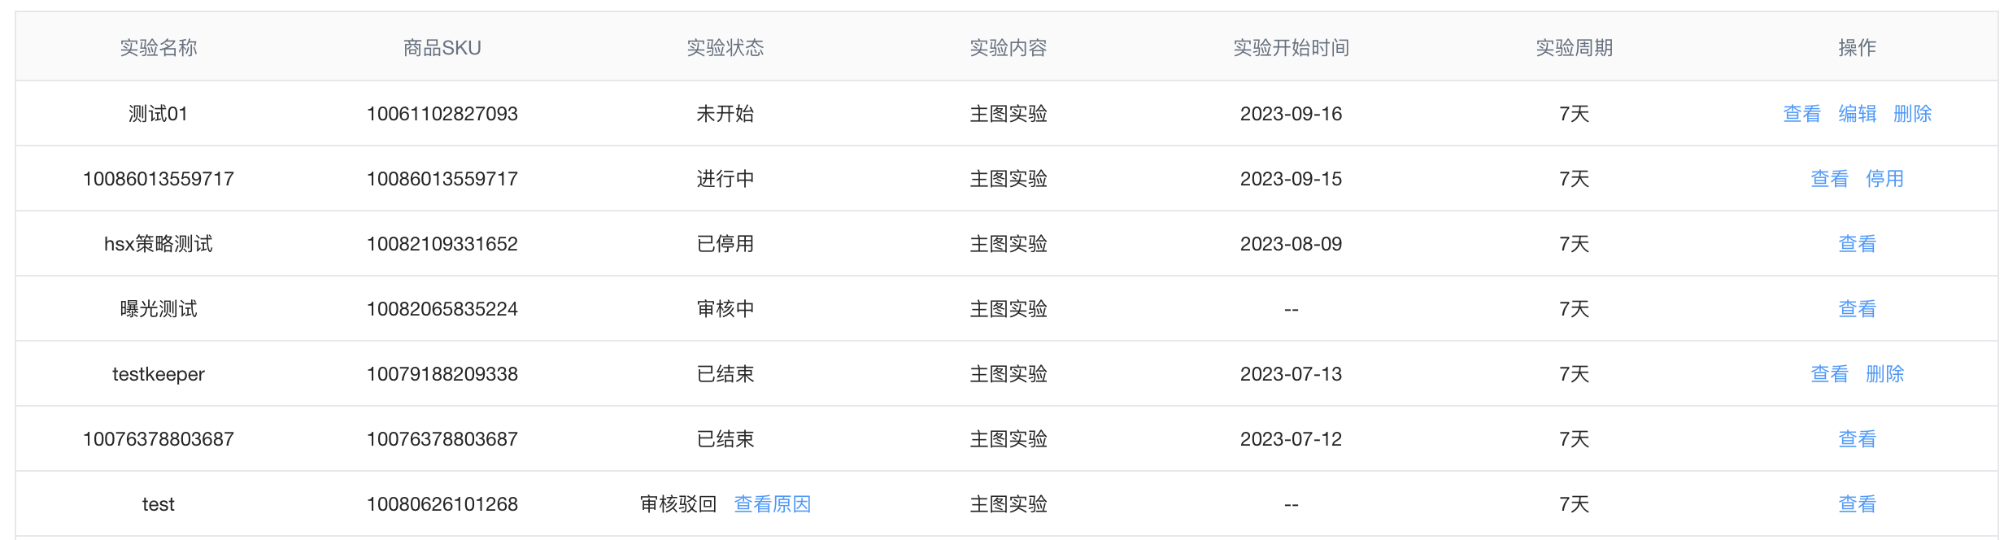Image resolution: width=2004 pixels, height=540 pixels.
Task: Select the 商品SKU column header
Action: (x=442, y=48)
